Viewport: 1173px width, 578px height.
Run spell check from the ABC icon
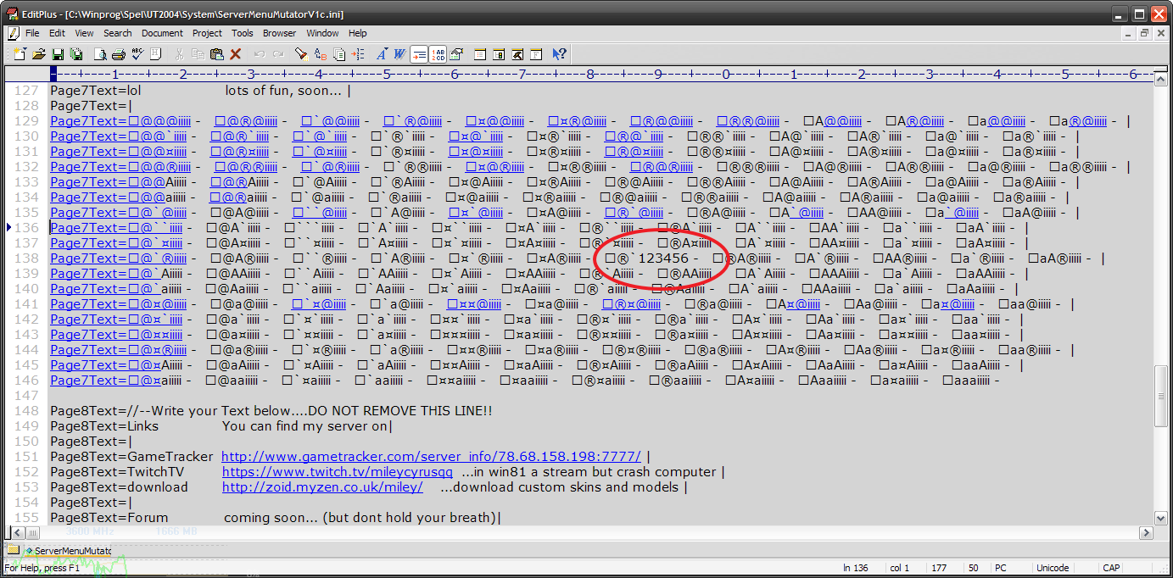pos(137,54)
